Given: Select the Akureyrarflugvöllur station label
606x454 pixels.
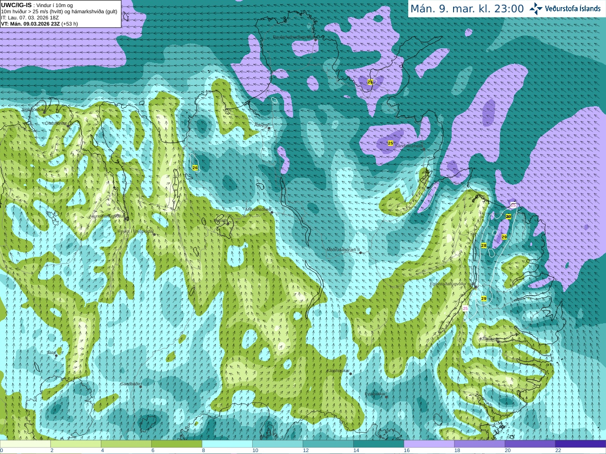Looking at the screenshot, I should [x=107, y=216].
